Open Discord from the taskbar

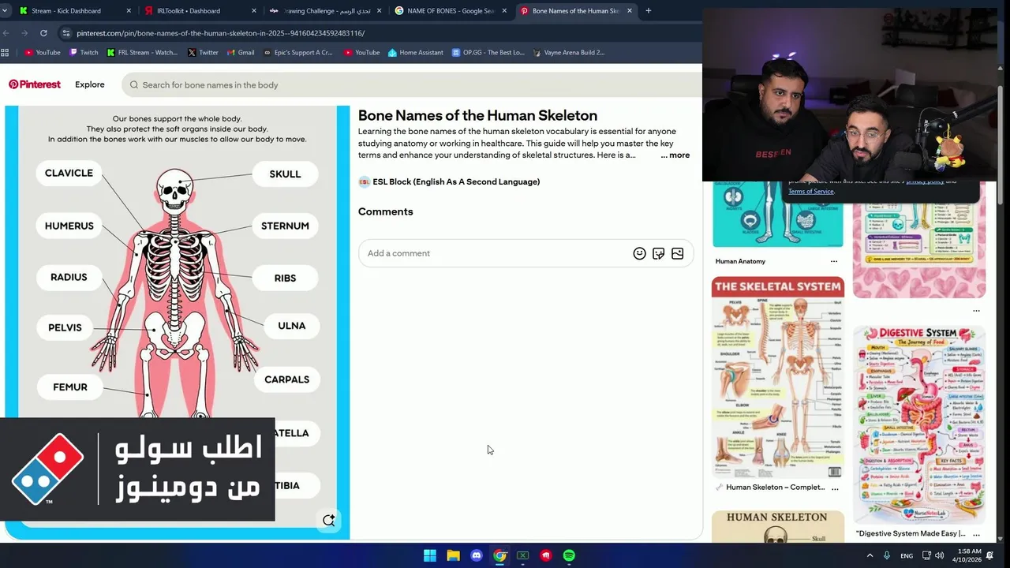point(477,555)
